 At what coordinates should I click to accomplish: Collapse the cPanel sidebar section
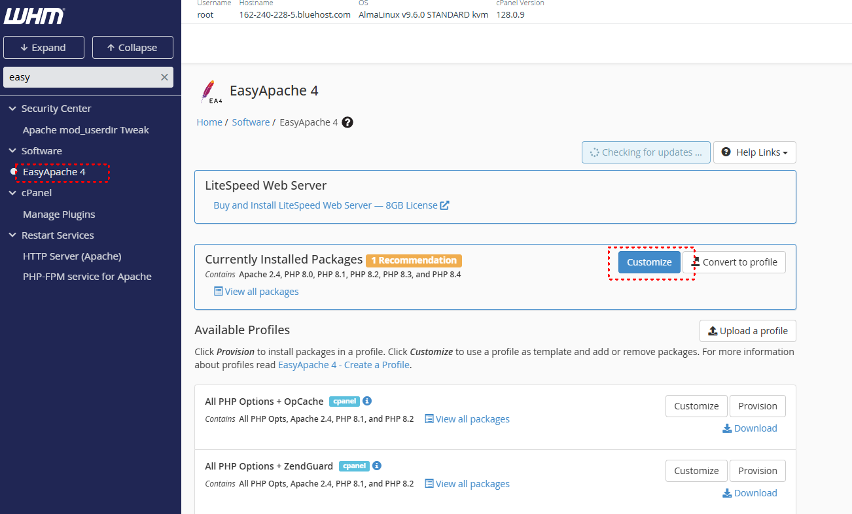click(12, 193)
